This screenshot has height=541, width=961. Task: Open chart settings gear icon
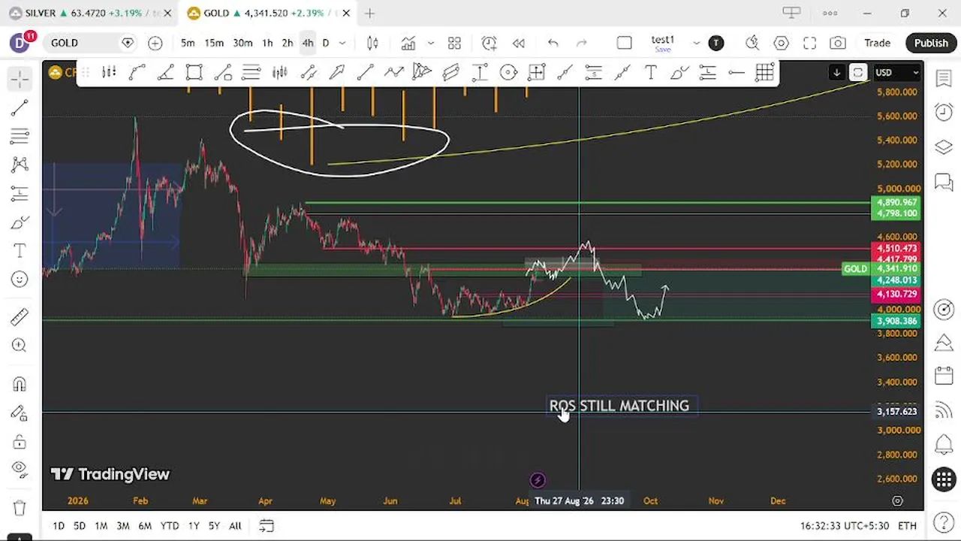(x=781, y=43)
